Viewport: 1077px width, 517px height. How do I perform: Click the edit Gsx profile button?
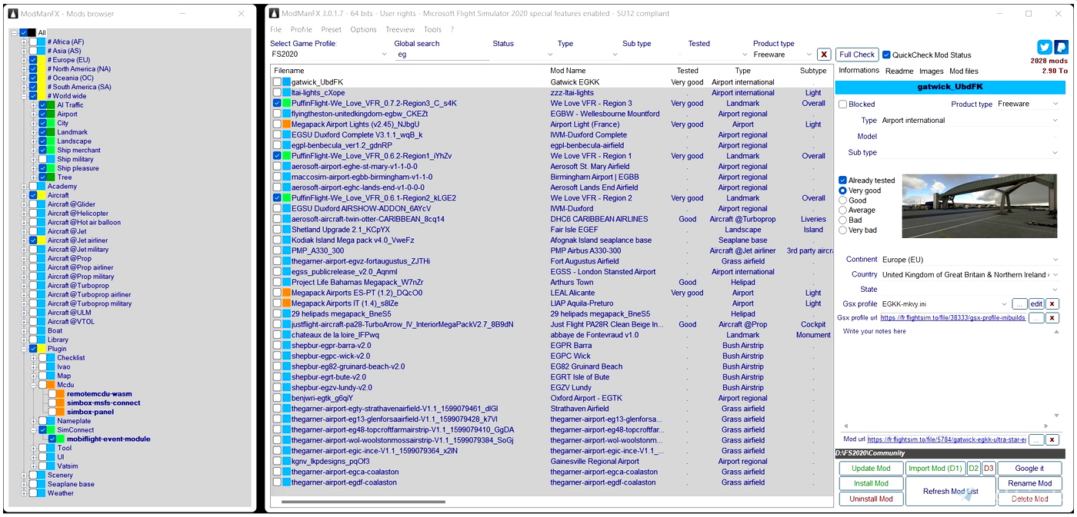tap(1036, 304)
